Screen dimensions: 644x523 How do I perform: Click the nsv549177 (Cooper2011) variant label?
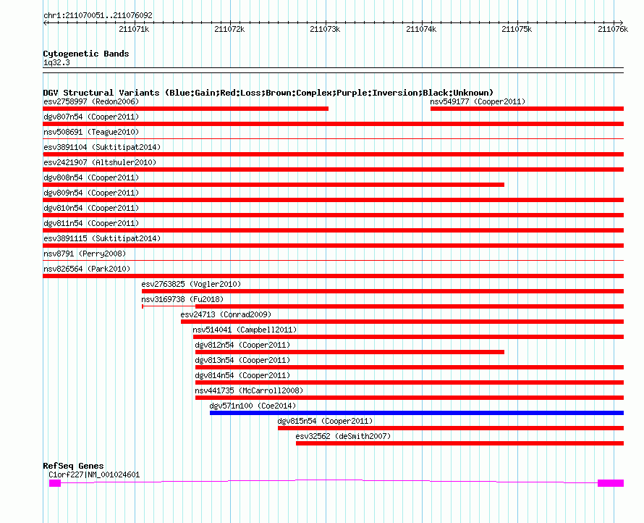[x=478, y=101]
